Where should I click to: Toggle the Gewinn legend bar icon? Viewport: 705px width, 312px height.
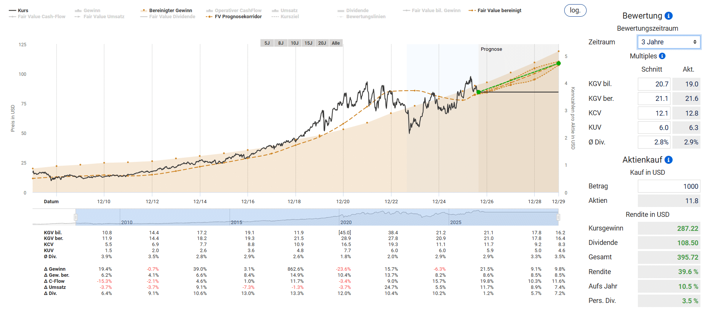coord(78,11)
